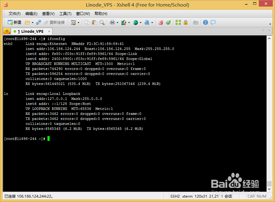Click the orange new tab plus button
The height and width of the screenshot is (202, 275).
[7, 32]
